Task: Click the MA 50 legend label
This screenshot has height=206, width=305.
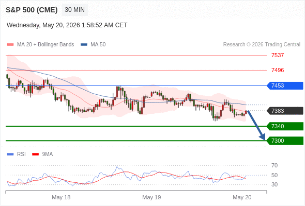Action: pyautogui.click(x=98, y=45)
